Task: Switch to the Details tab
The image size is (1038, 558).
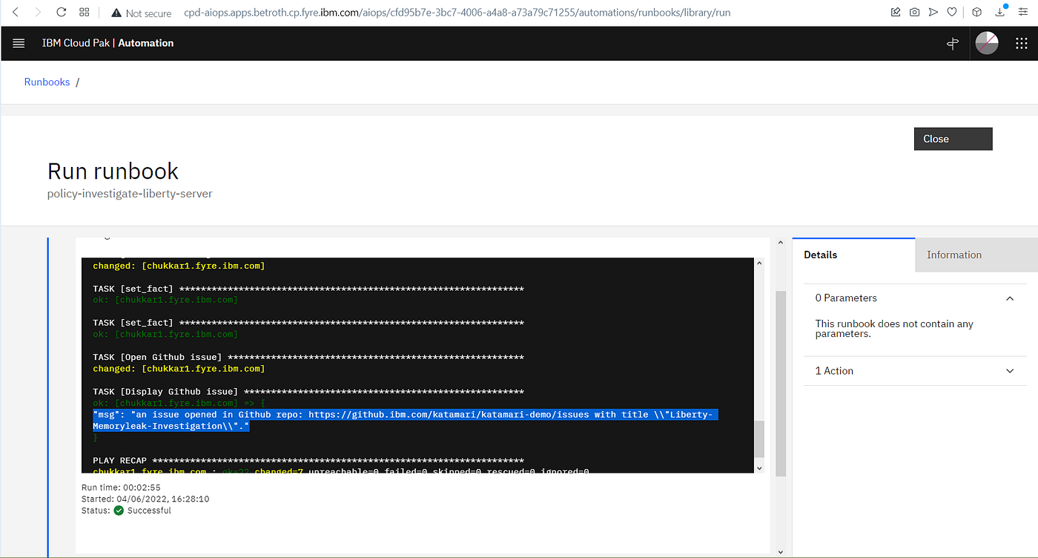Action: (x=853, y=255)
